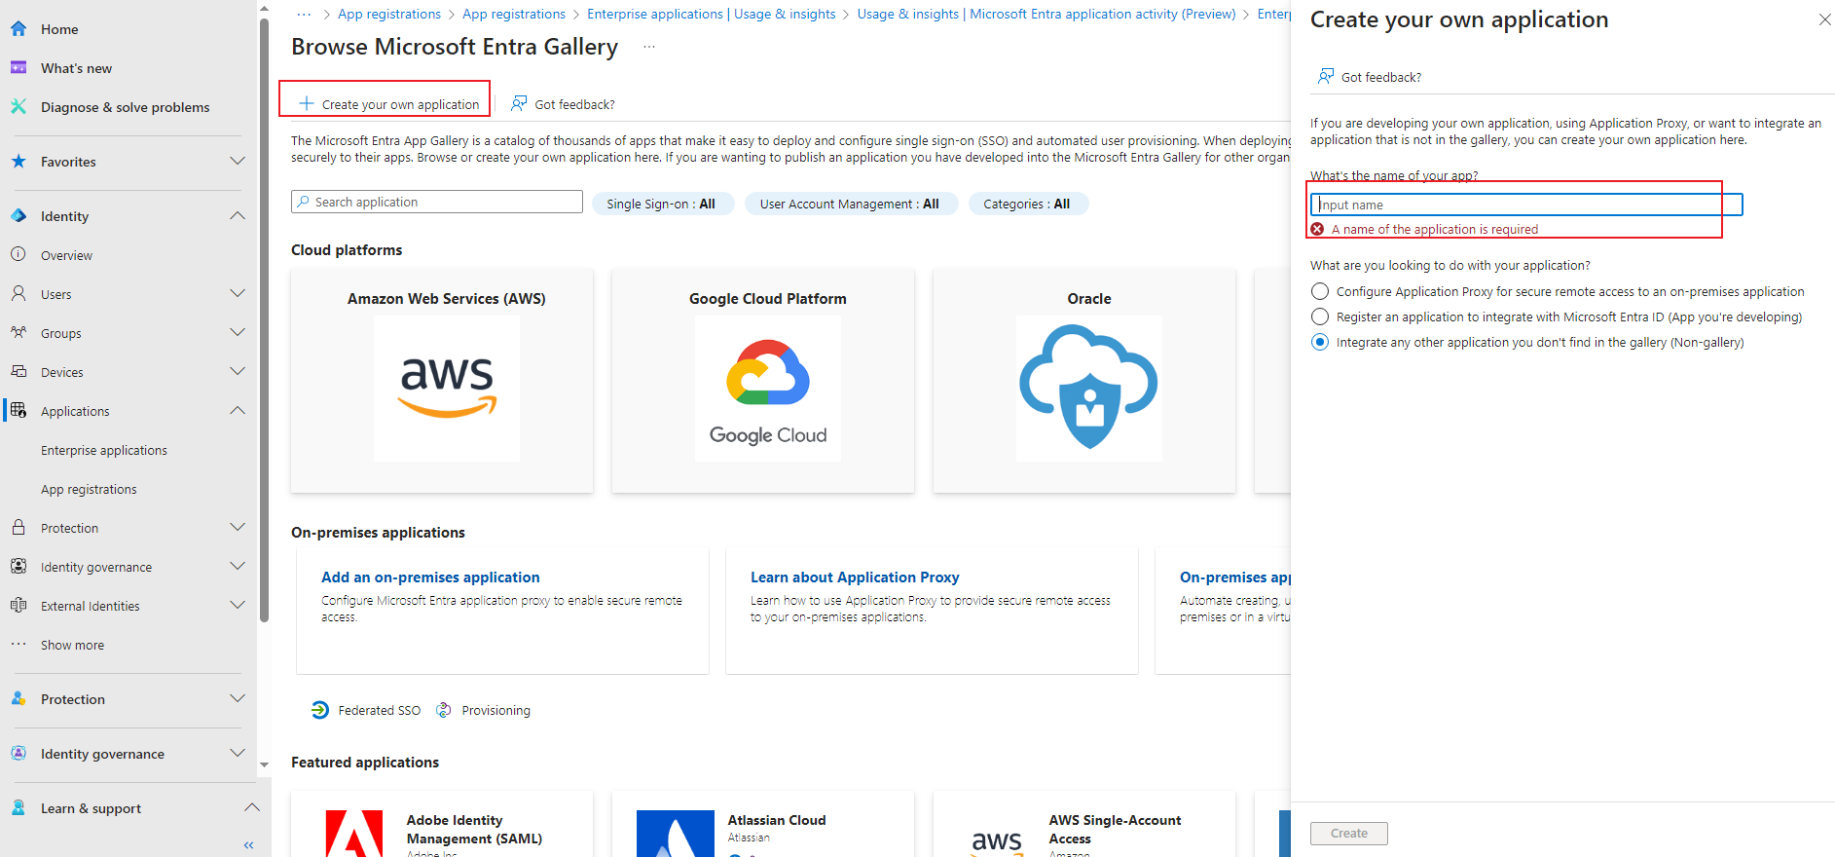This screenshot has width=1835, height=857.
Task: Click the Favorites star icon
Action: point(18,162)
